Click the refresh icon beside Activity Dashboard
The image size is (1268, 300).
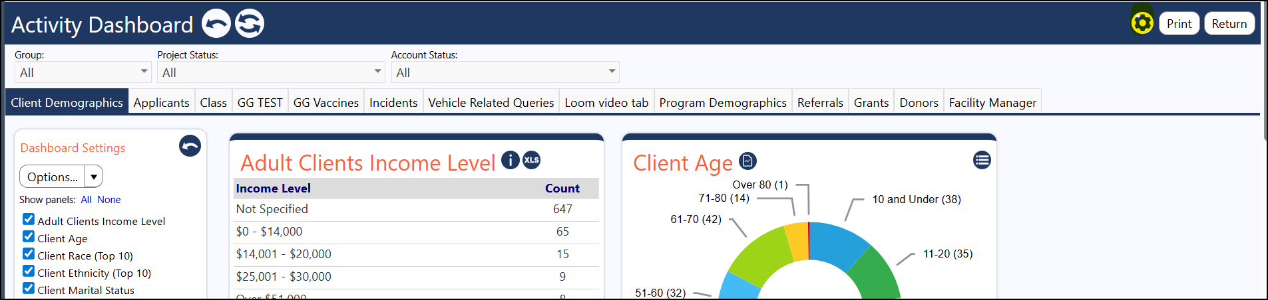coord(250,24)
